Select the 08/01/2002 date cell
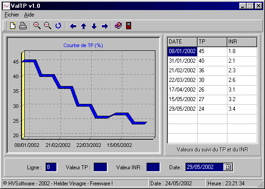 tap(182, 51)
